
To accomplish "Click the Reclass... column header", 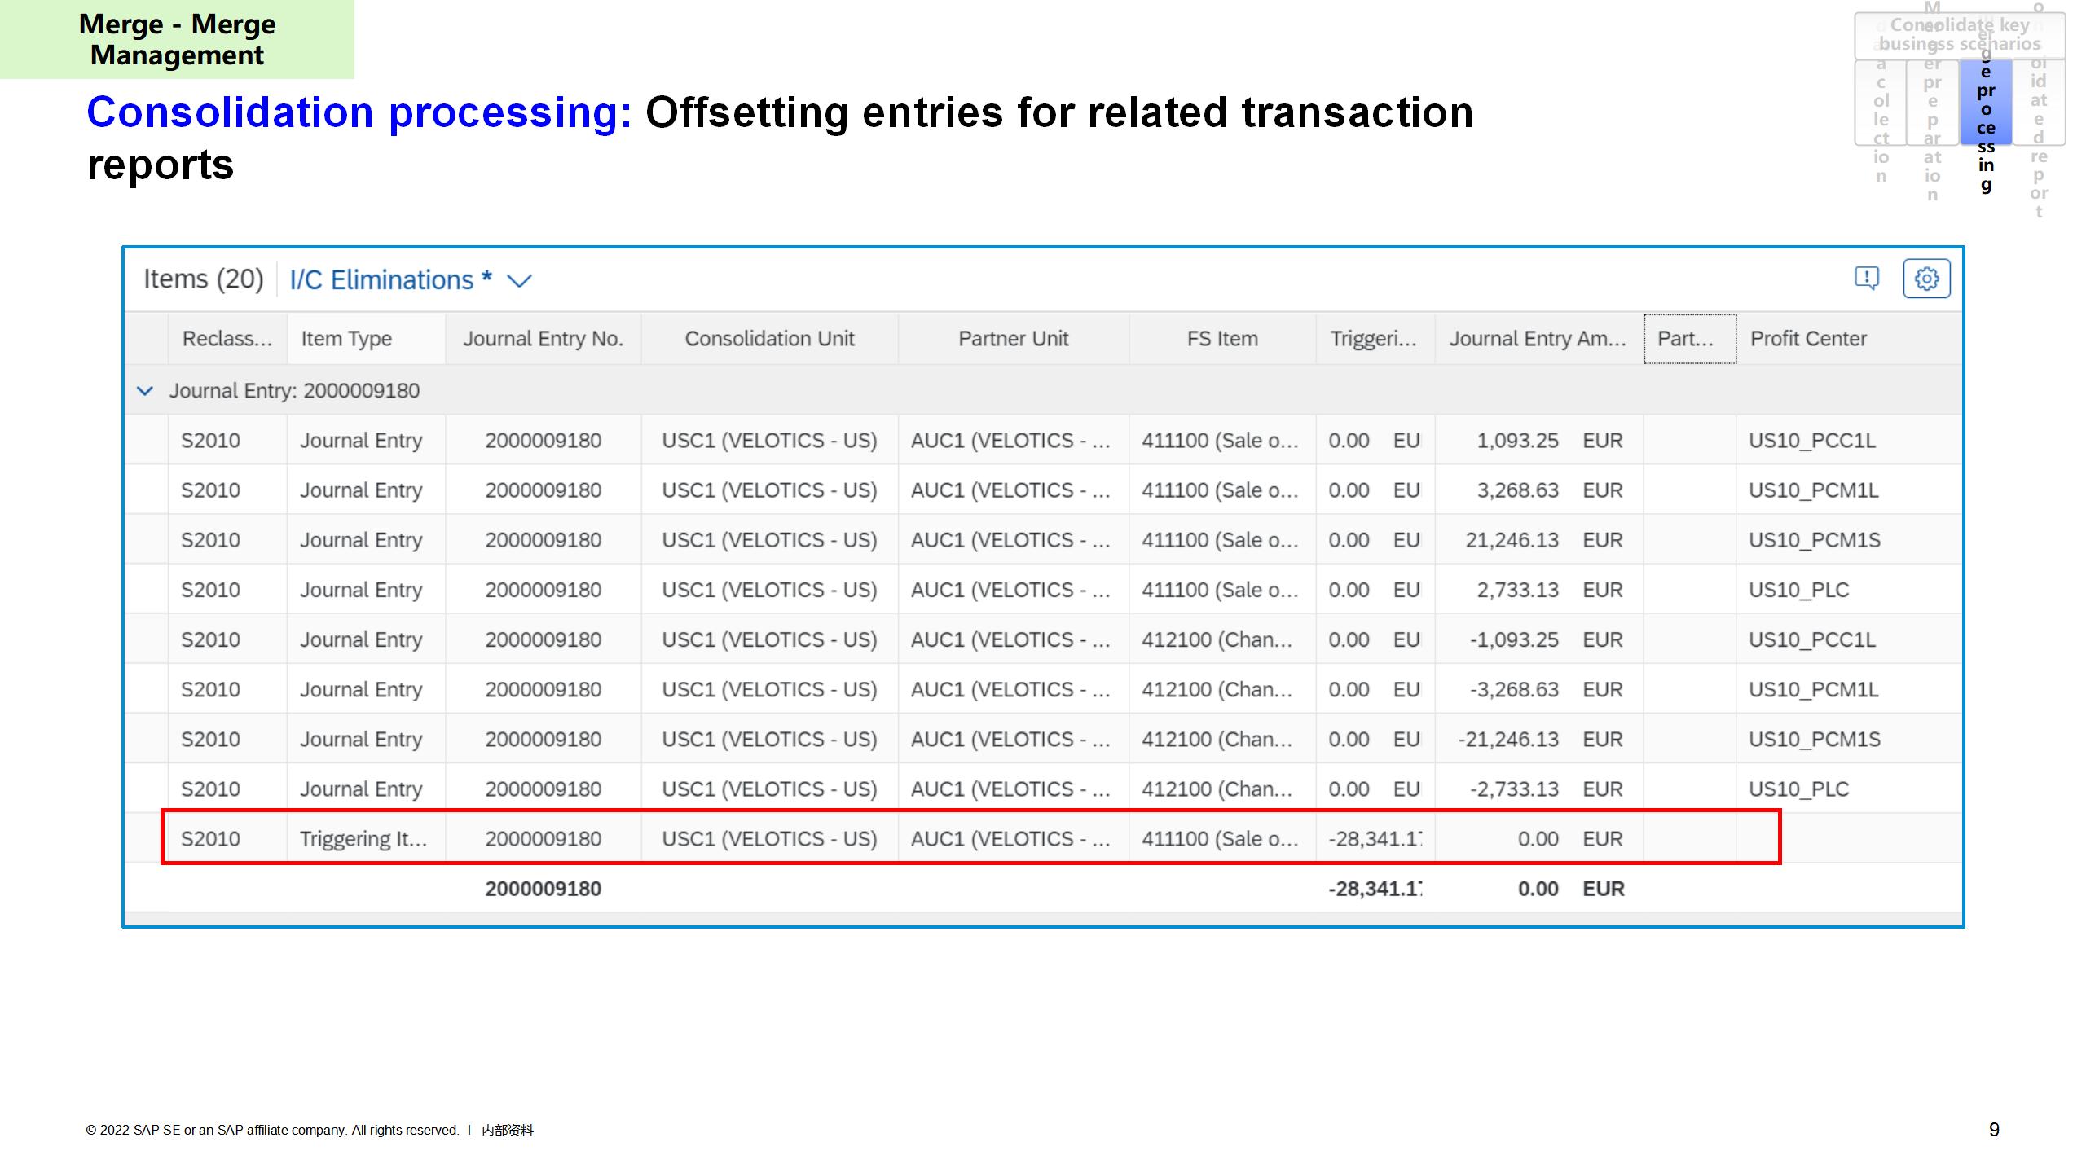I will (x=227, y=339).
